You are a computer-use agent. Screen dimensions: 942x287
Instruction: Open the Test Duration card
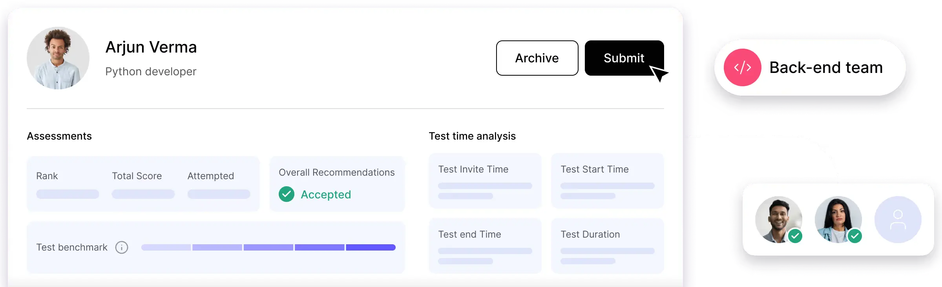point(607,246)
